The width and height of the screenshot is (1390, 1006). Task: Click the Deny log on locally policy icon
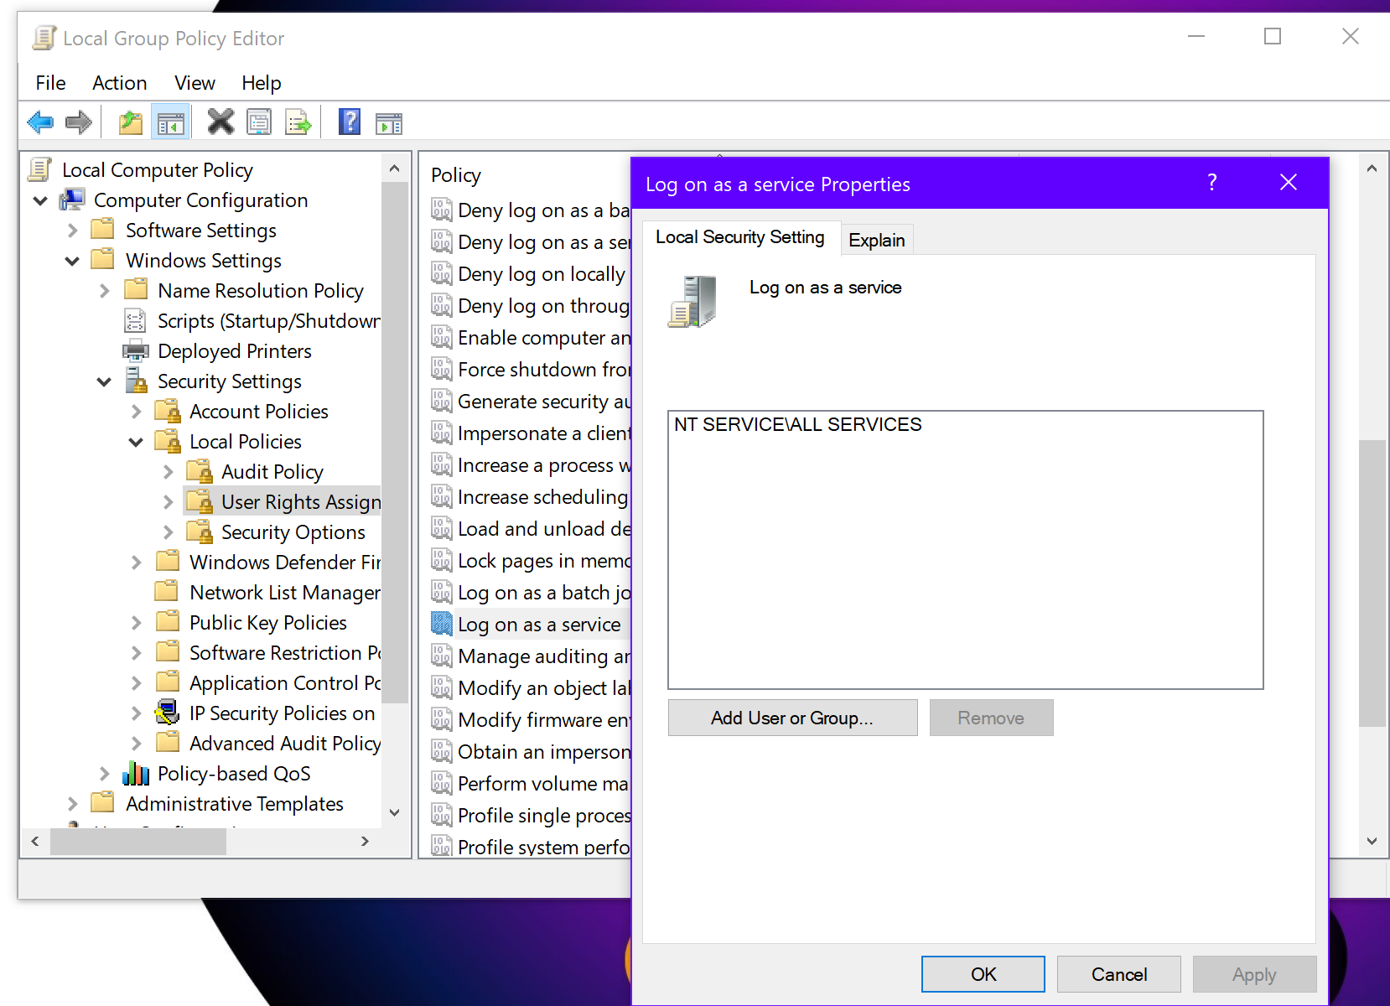click(x=442, y=272)
